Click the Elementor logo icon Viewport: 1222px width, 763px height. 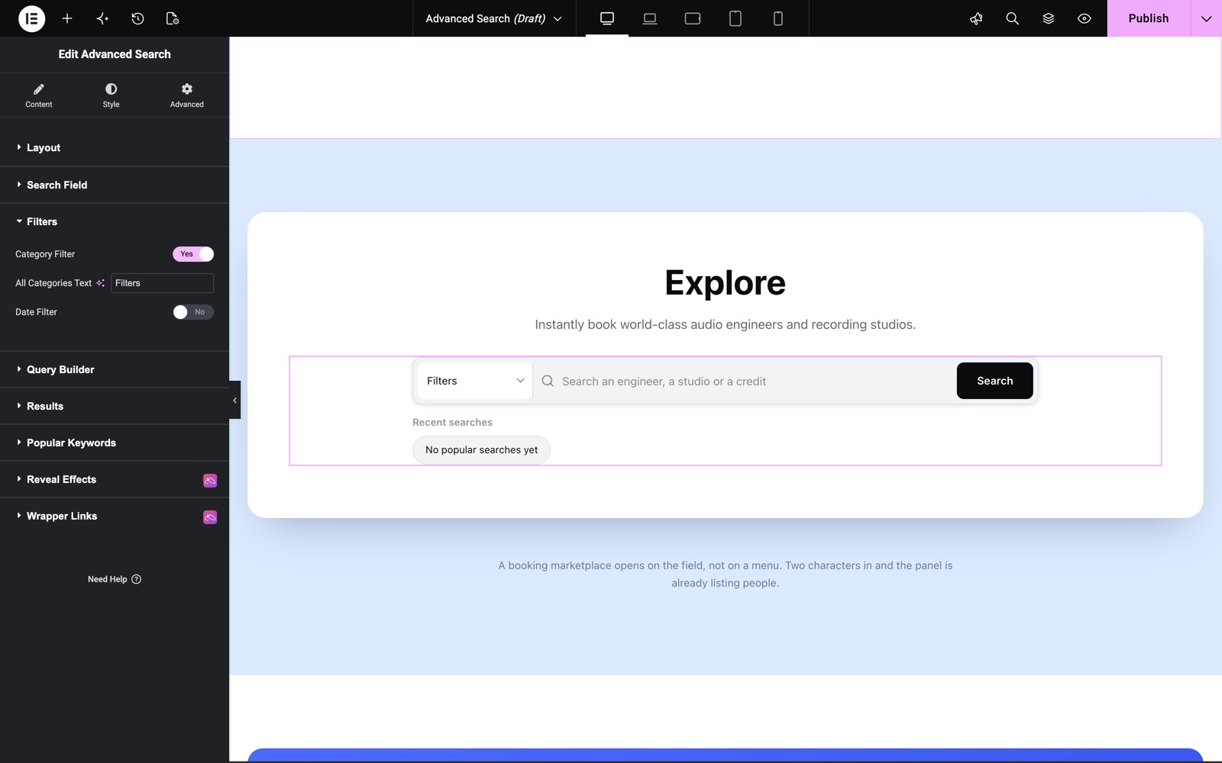31,18
